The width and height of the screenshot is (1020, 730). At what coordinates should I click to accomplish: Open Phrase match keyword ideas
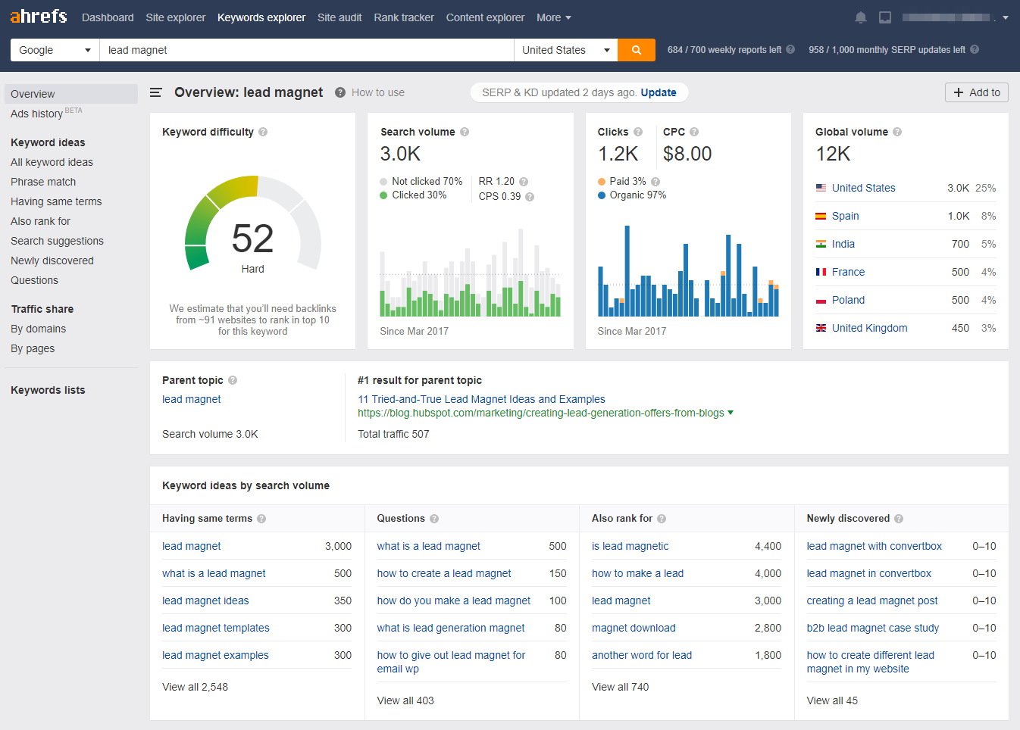[x=43, y=182]
